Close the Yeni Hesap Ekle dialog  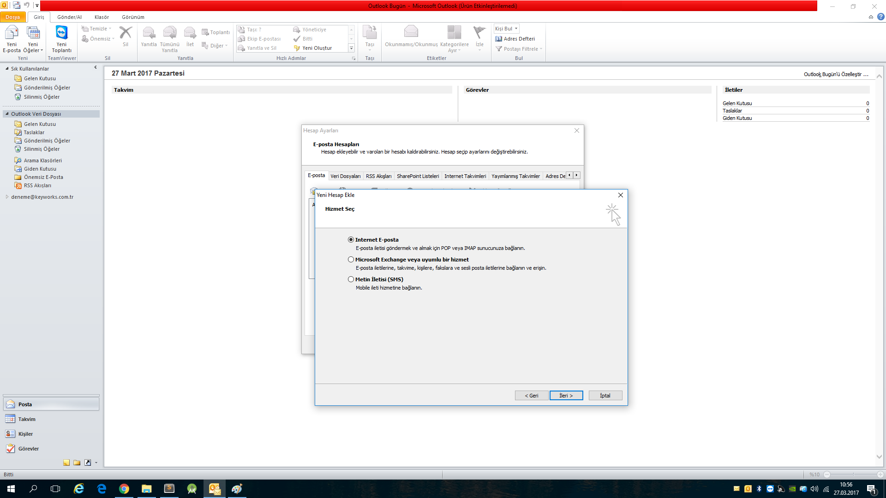[621, 195]
